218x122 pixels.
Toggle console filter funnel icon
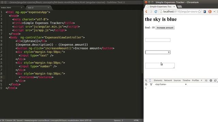tap(151, 84)
